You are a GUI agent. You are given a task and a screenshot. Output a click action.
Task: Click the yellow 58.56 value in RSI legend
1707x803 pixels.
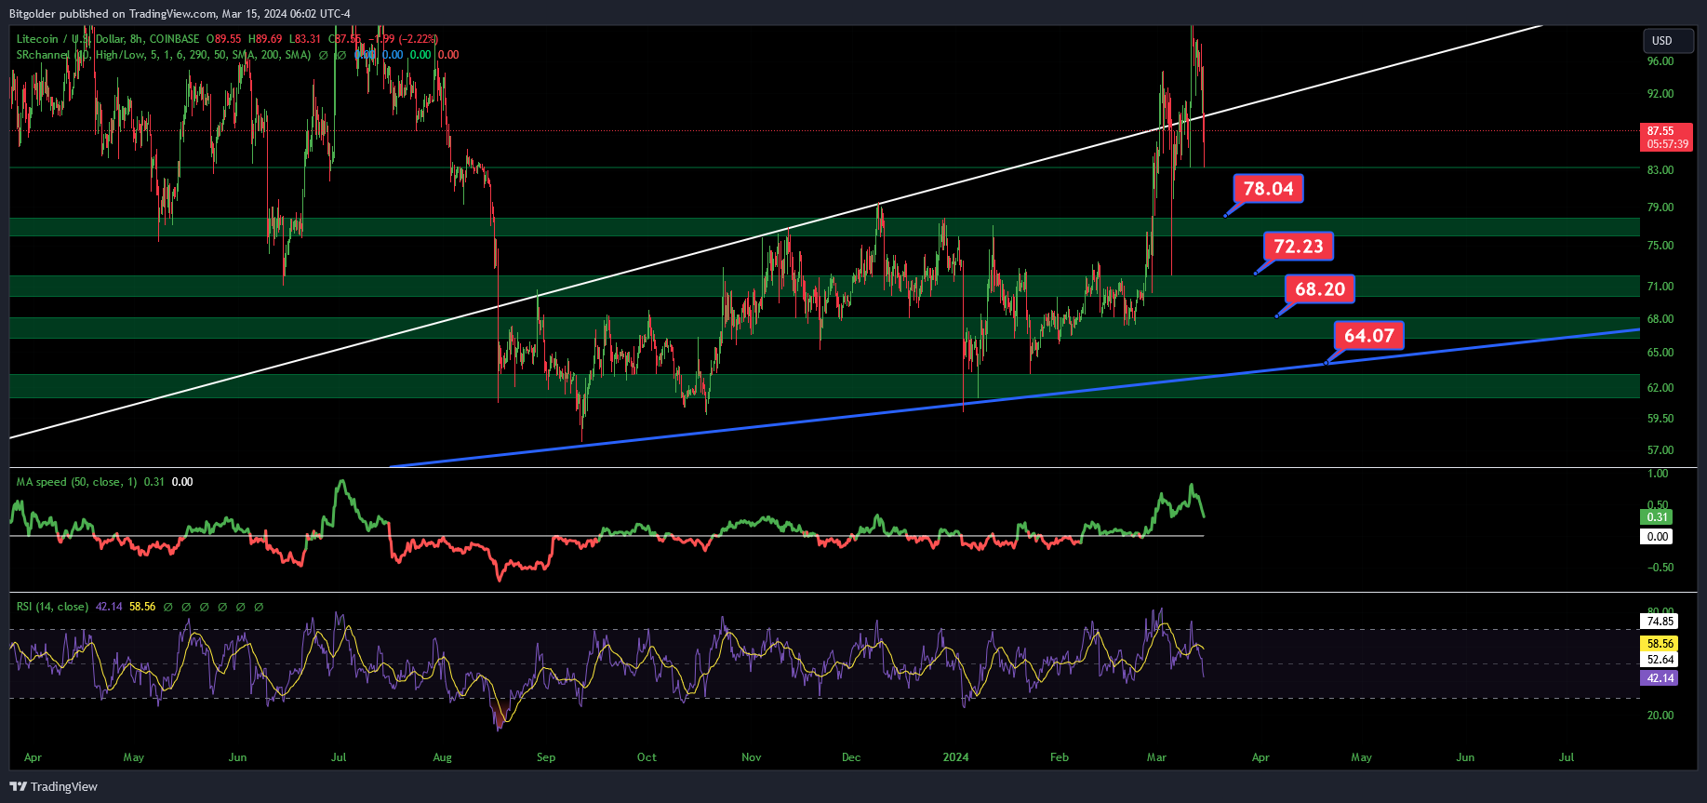click(142, 607)
